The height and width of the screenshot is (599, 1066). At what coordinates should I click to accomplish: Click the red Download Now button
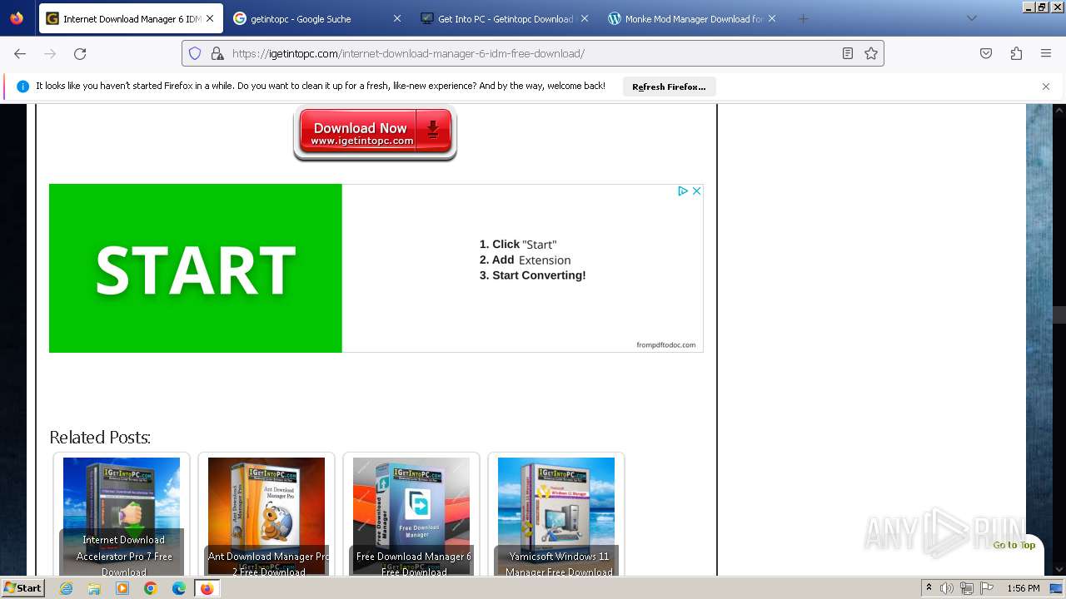click(375, 133)
